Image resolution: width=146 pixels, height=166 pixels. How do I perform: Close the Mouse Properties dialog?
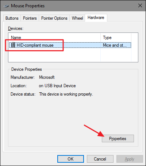click(x=140, y=5)
